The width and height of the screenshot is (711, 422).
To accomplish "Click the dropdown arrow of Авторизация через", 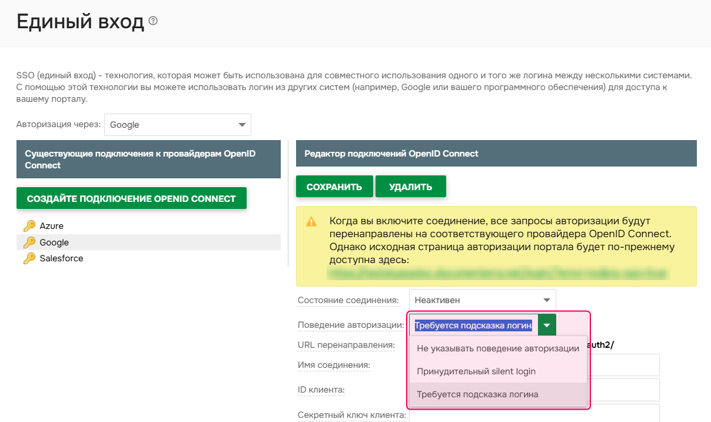I will pyautogui.click(x=241, y=124).
